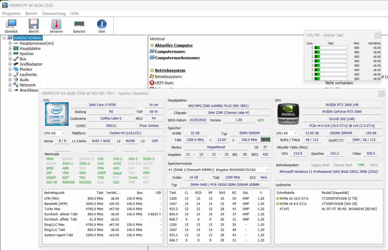Click the Intel Core i7-9700 name field

[x=102, y=105]
